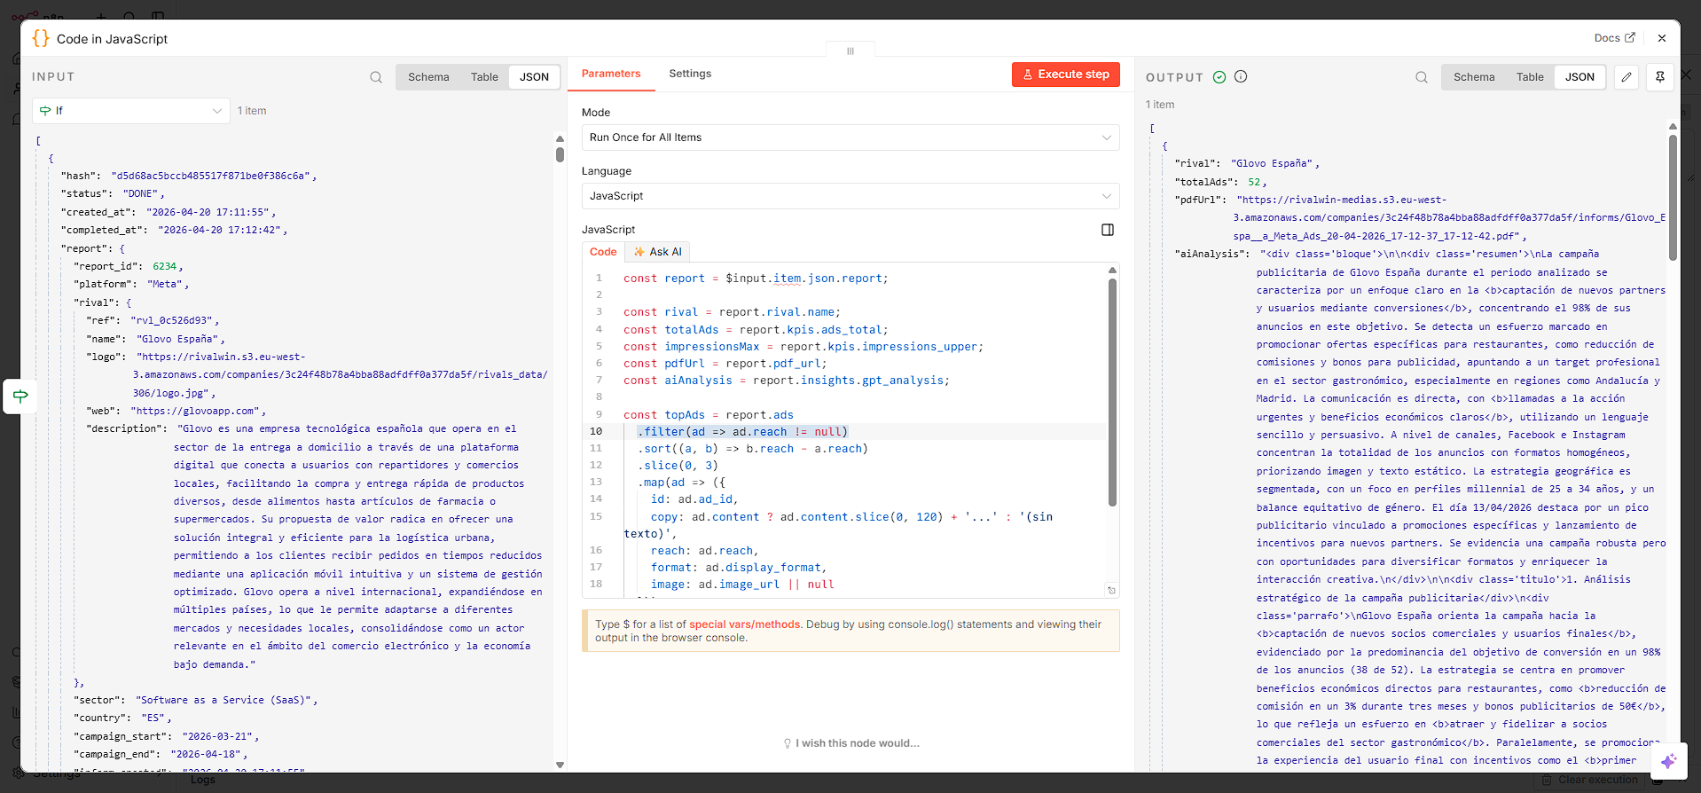The height and width of the screenshot is (793, 1701).
Task: Click output panel scrollbar thumb
Action: 1673,197
